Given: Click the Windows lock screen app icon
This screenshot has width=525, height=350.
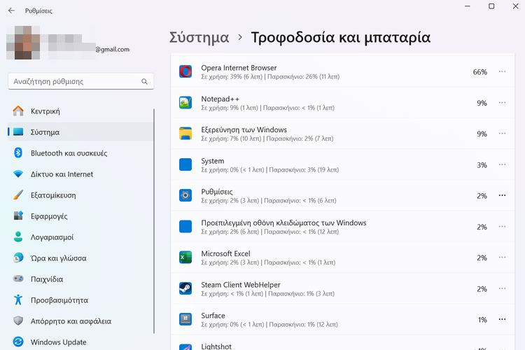Looking at the screenshot, I should (185, 226).
